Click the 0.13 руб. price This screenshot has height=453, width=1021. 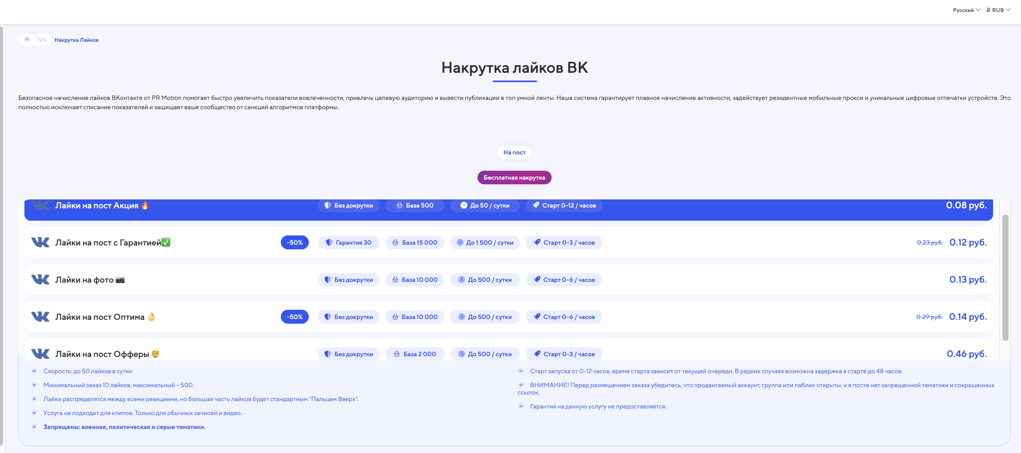(968, 279)
